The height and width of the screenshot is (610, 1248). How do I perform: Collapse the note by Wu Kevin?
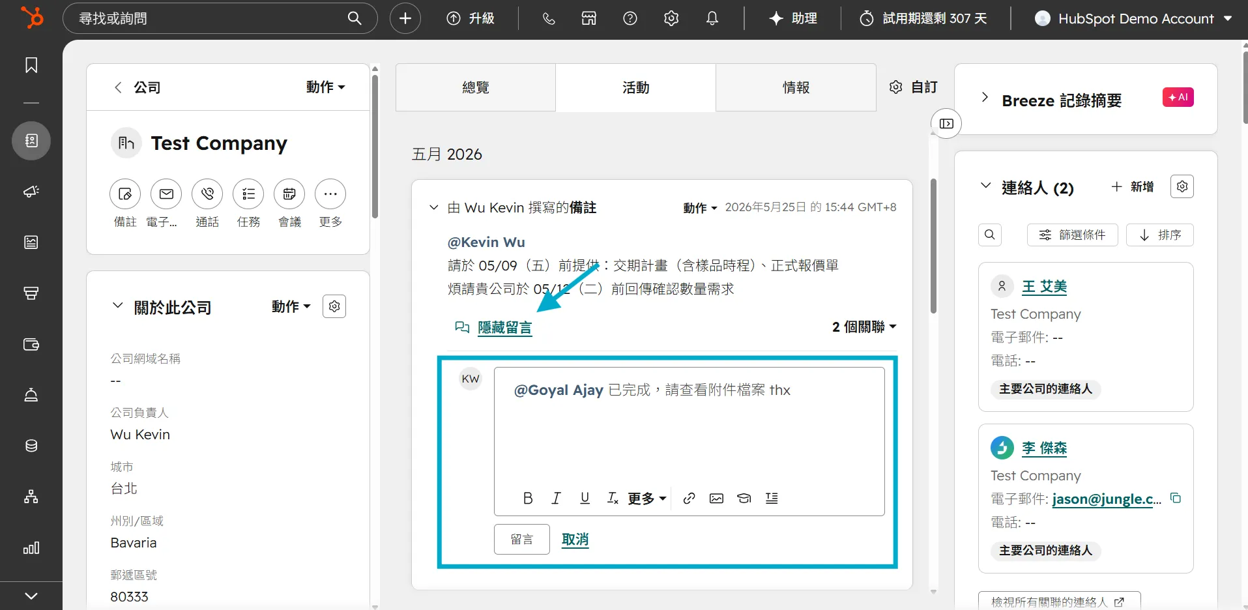point(434,207)
